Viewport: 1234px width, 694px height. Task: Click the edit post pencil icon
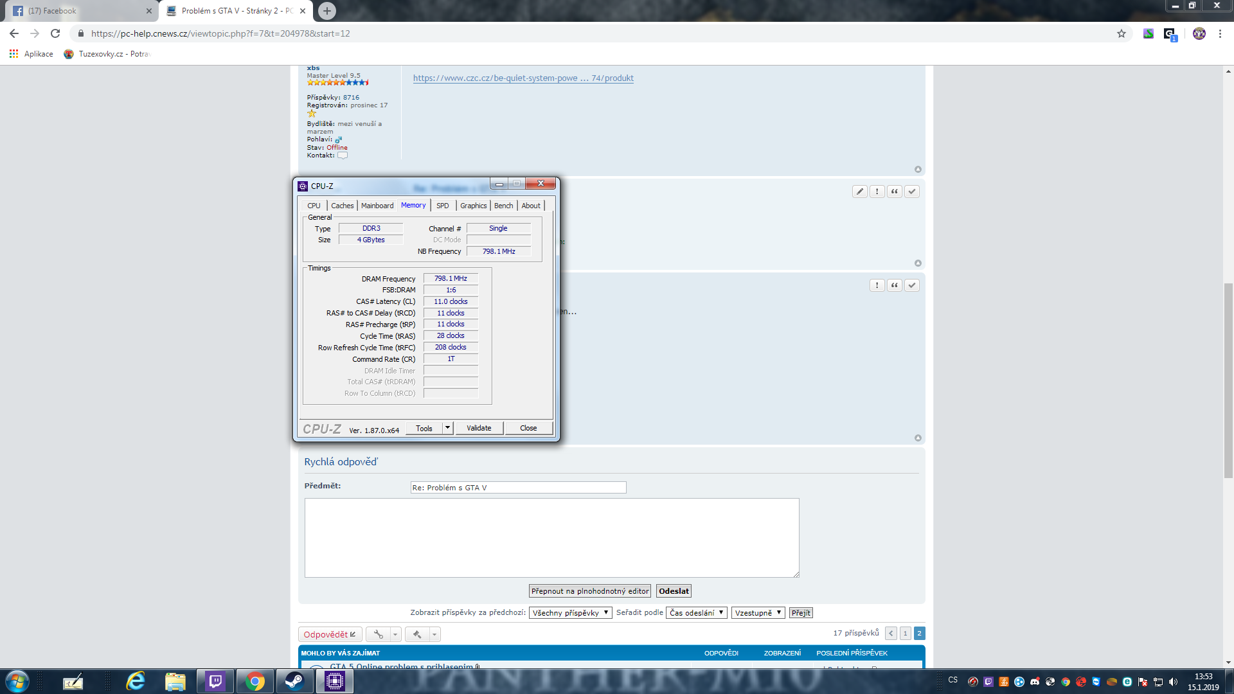point(859,191)
